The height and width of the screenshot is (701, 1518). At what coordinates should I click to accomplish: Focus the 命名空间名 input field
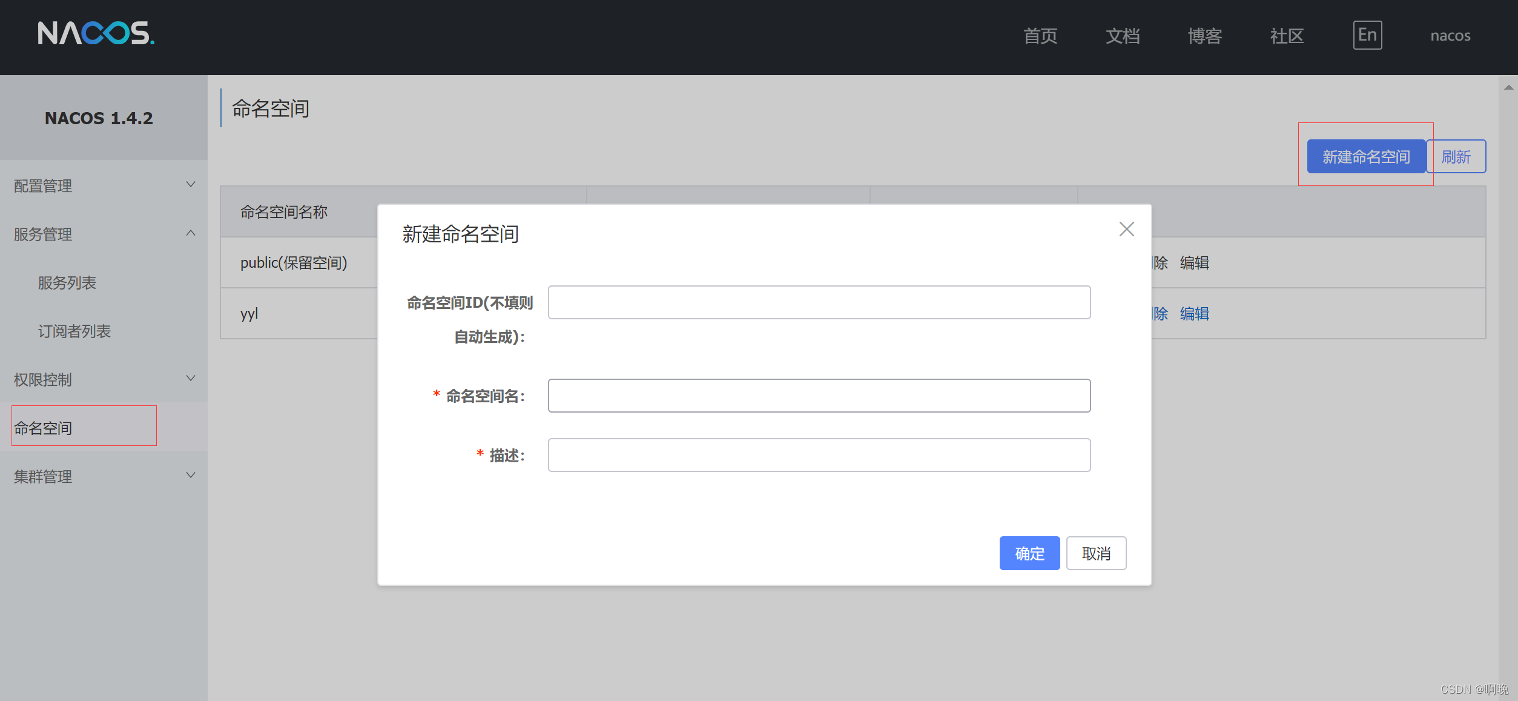(819, 396)
